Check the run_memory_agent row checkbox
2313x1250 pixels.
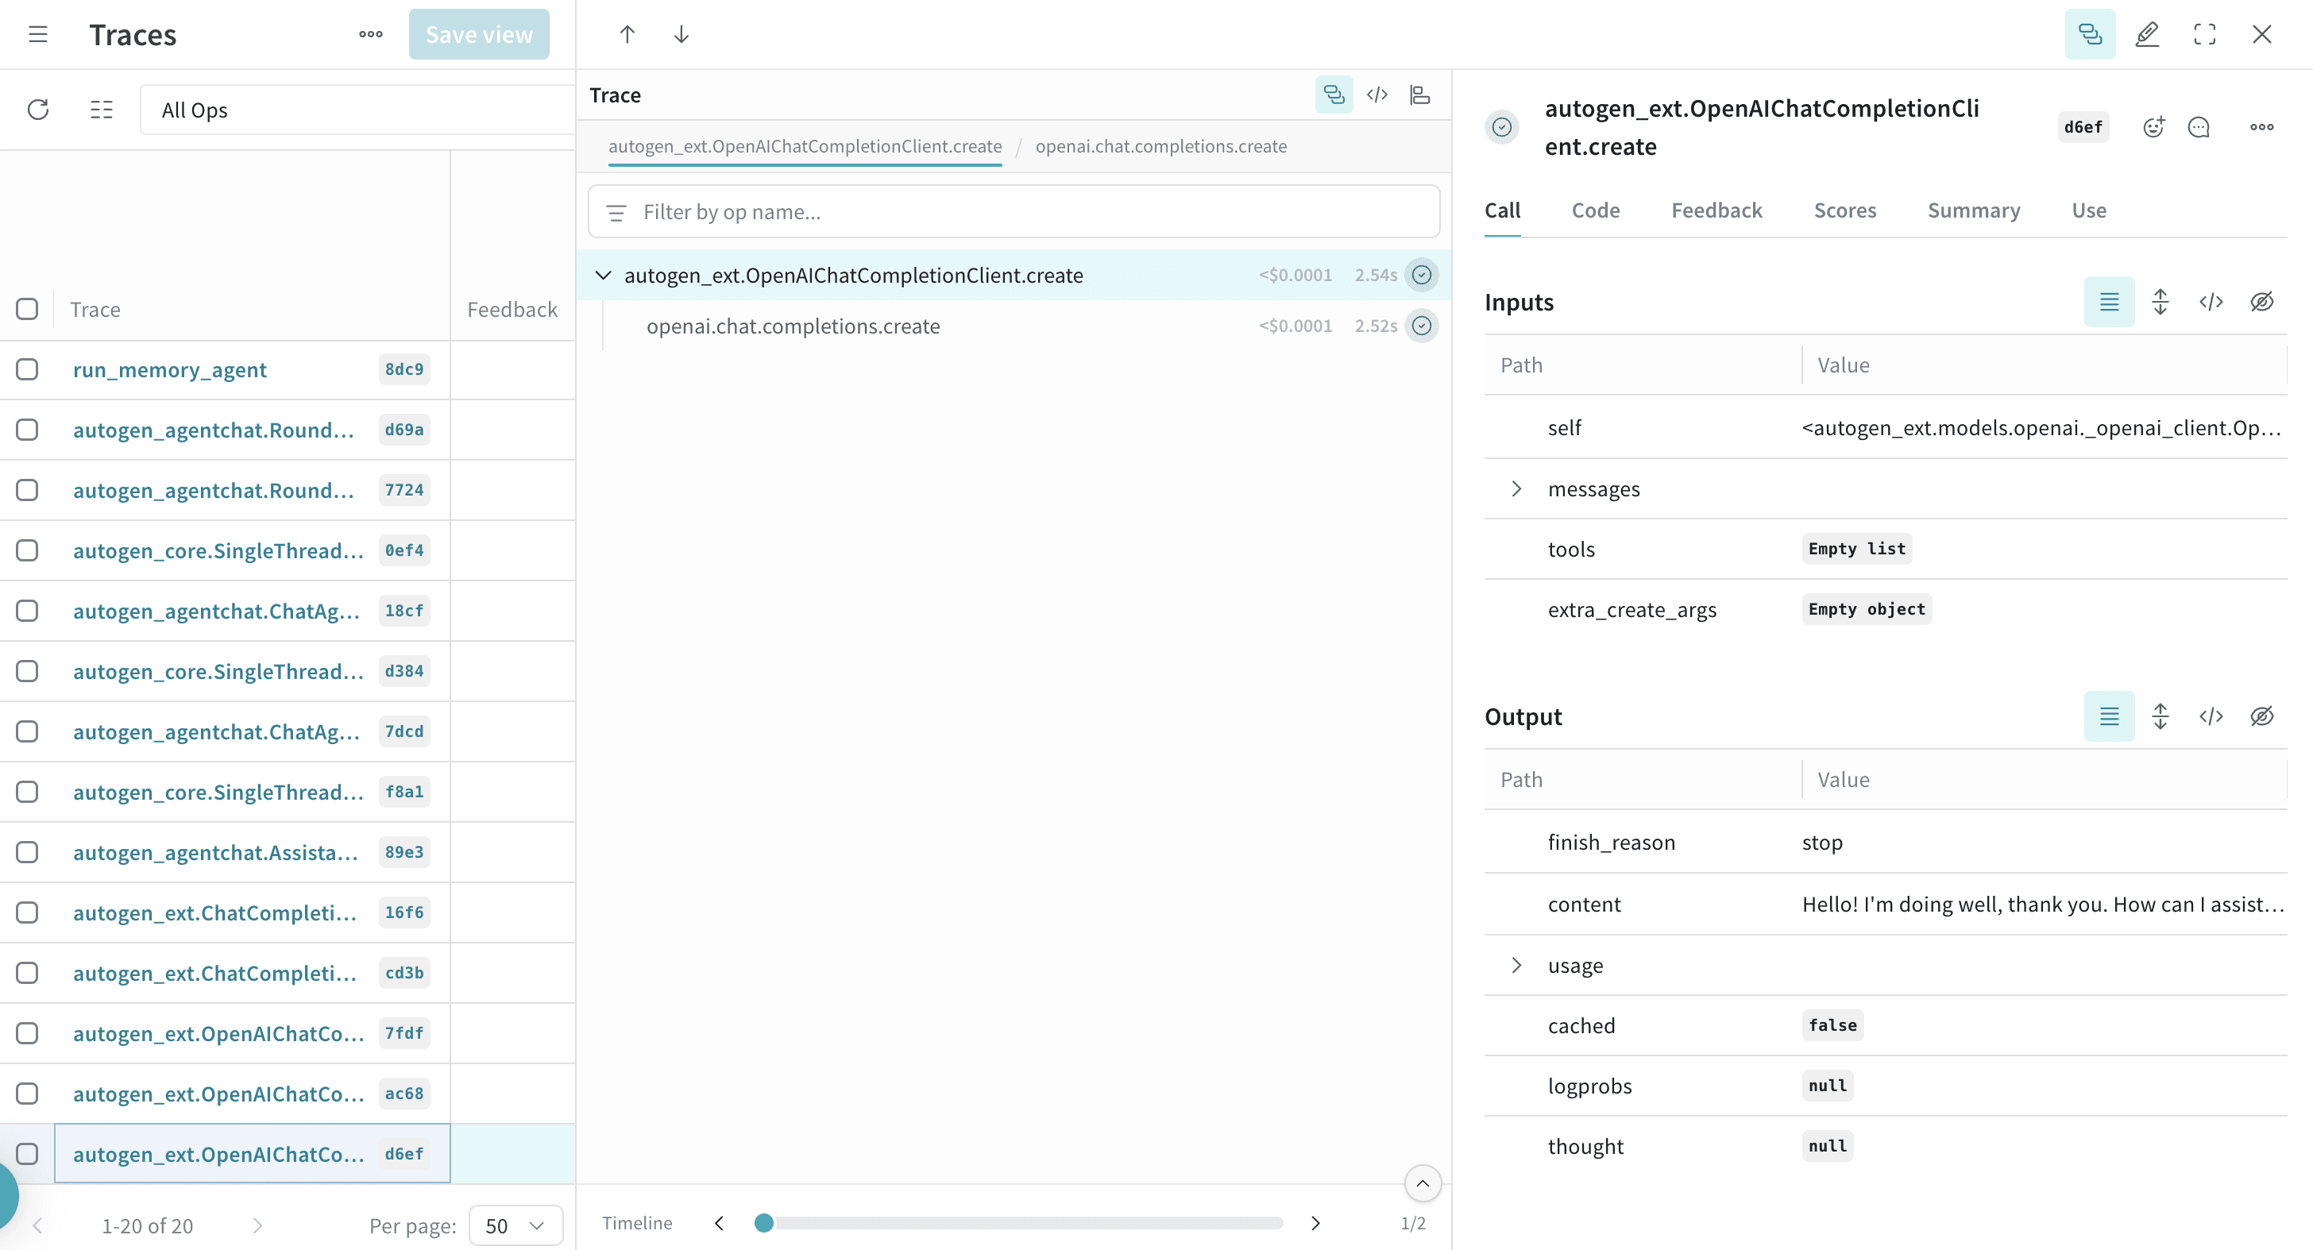(x=27, y=369)
